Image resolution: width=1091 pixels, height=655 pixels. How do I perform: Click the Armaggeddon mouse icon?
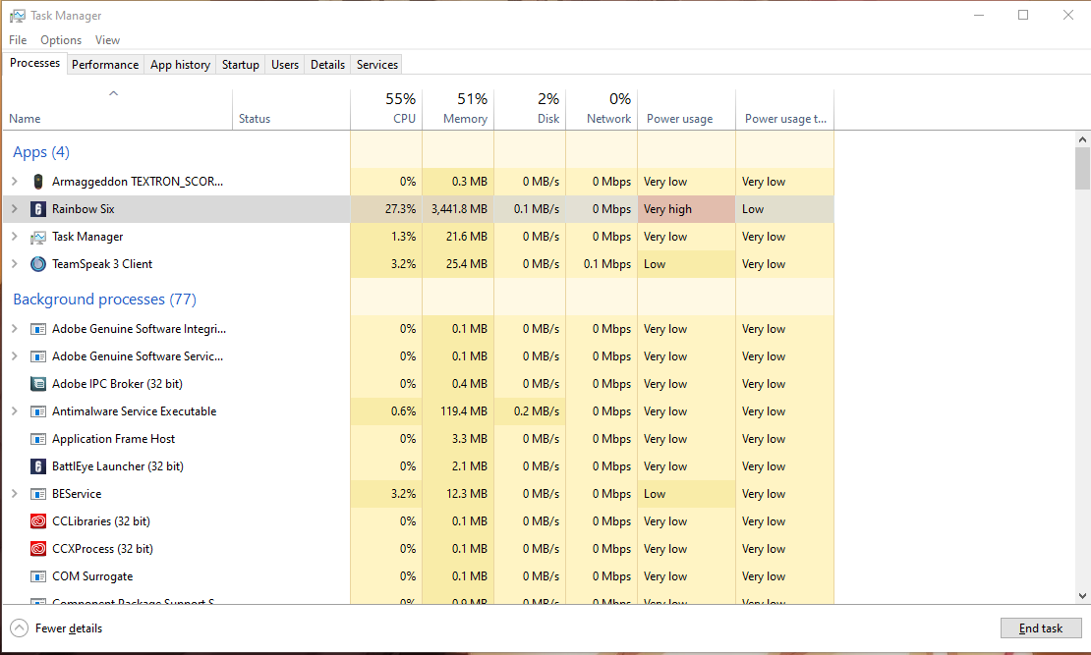pyautogui.click(x=38, y=182)
